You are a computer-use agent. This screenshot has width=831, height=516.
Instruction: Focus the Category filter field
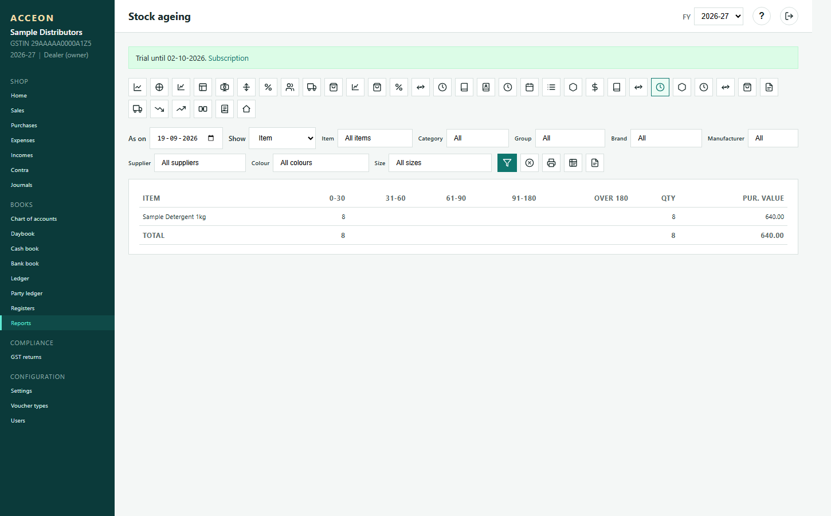477,138
